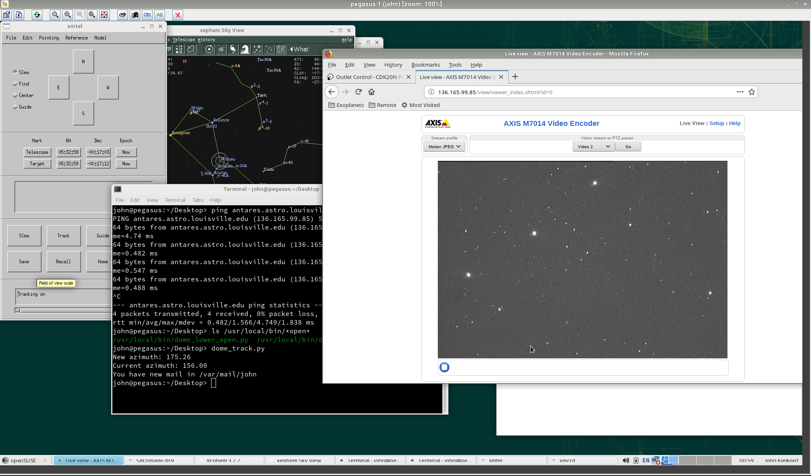Open the VNC connection info icon
This screenshot has width=811, height=476.
click(x=19, y=15)
